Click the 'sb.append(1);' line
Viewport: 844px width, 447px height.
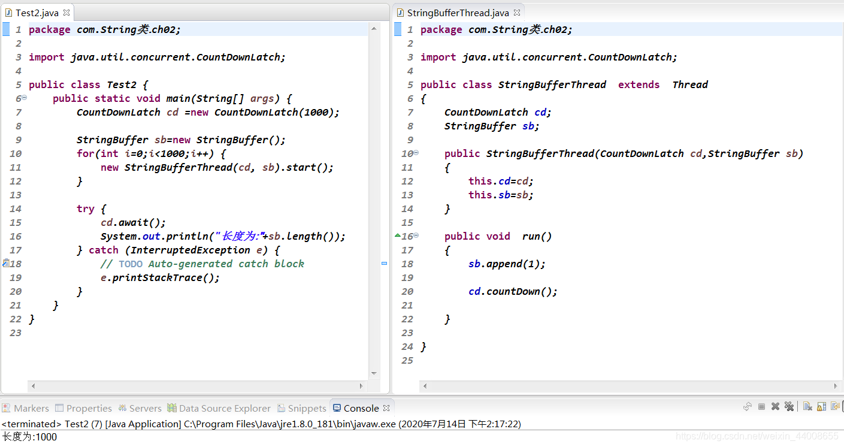507,264
